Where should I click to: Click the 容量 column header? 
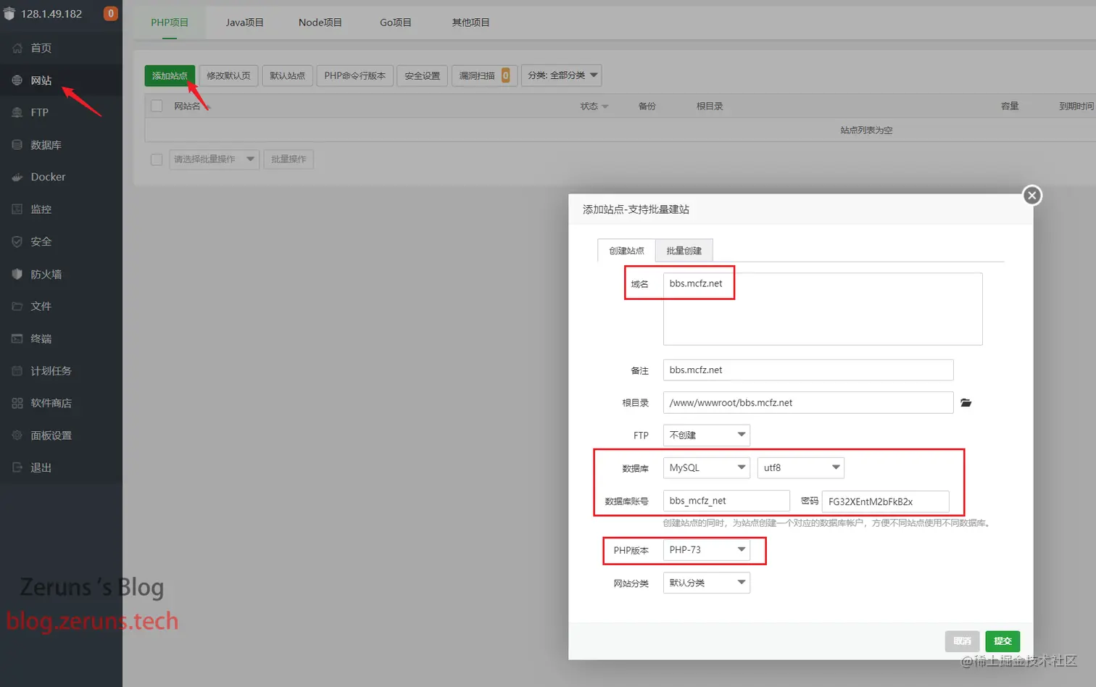pos(1010,107)
